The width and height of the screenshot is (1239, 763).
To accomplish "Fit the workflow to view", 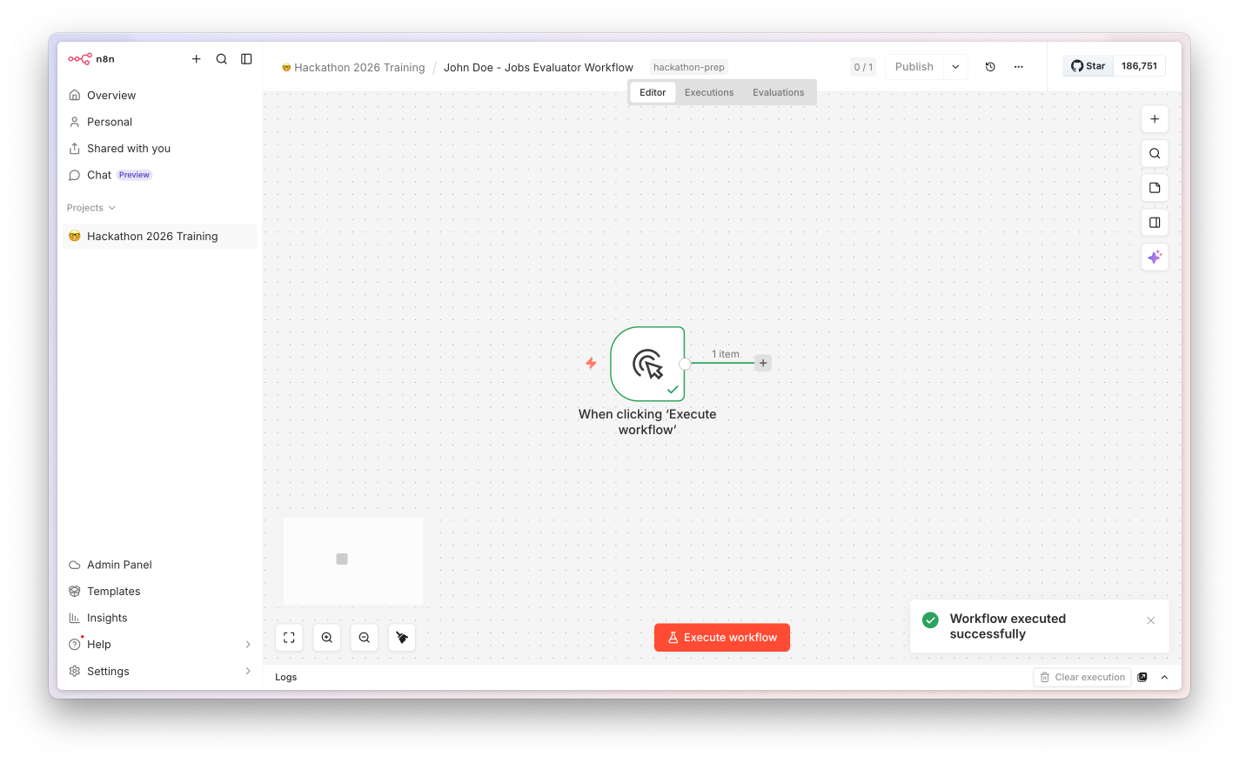I will (x=289, y=638).
